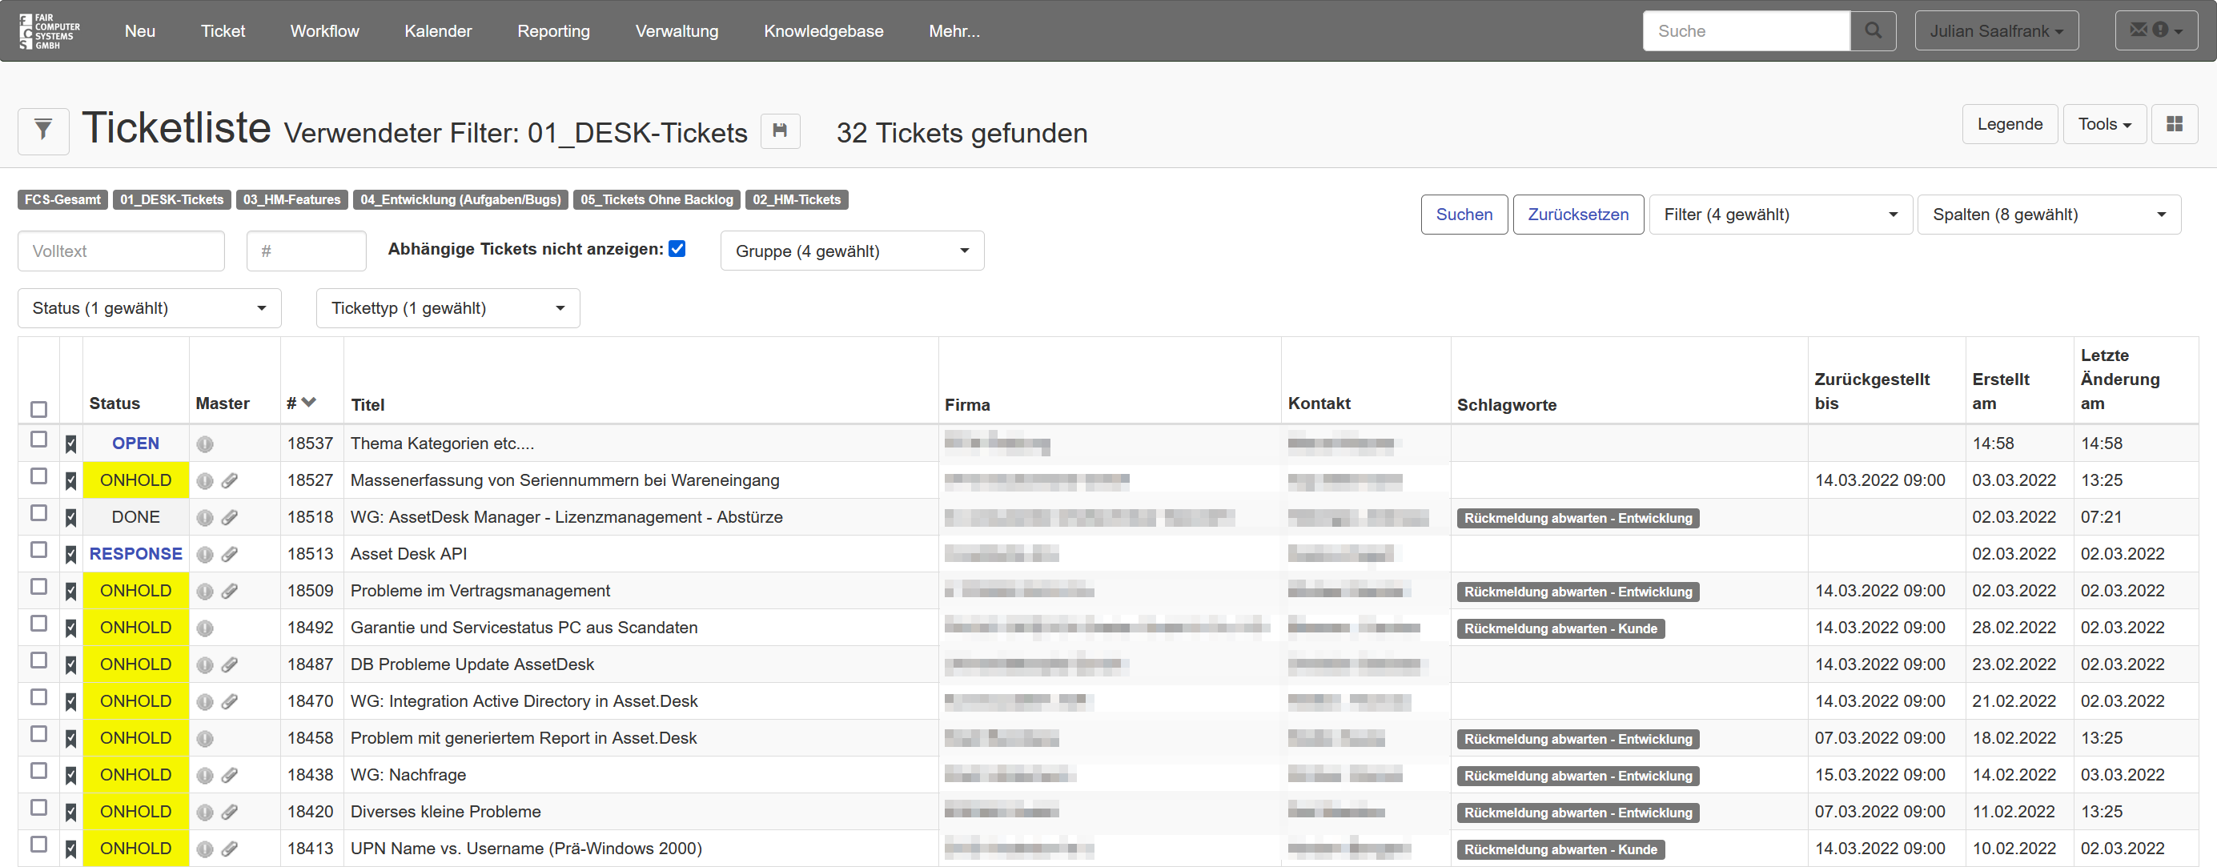Expand the Status (1 gewählt) dropdown
The height and width of the screenshot is (867, 2217).
[149, 308]
